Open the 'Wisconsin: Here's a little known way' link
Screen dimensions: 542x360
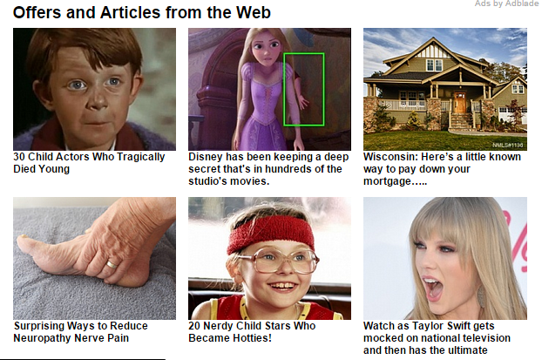(442, 169)
